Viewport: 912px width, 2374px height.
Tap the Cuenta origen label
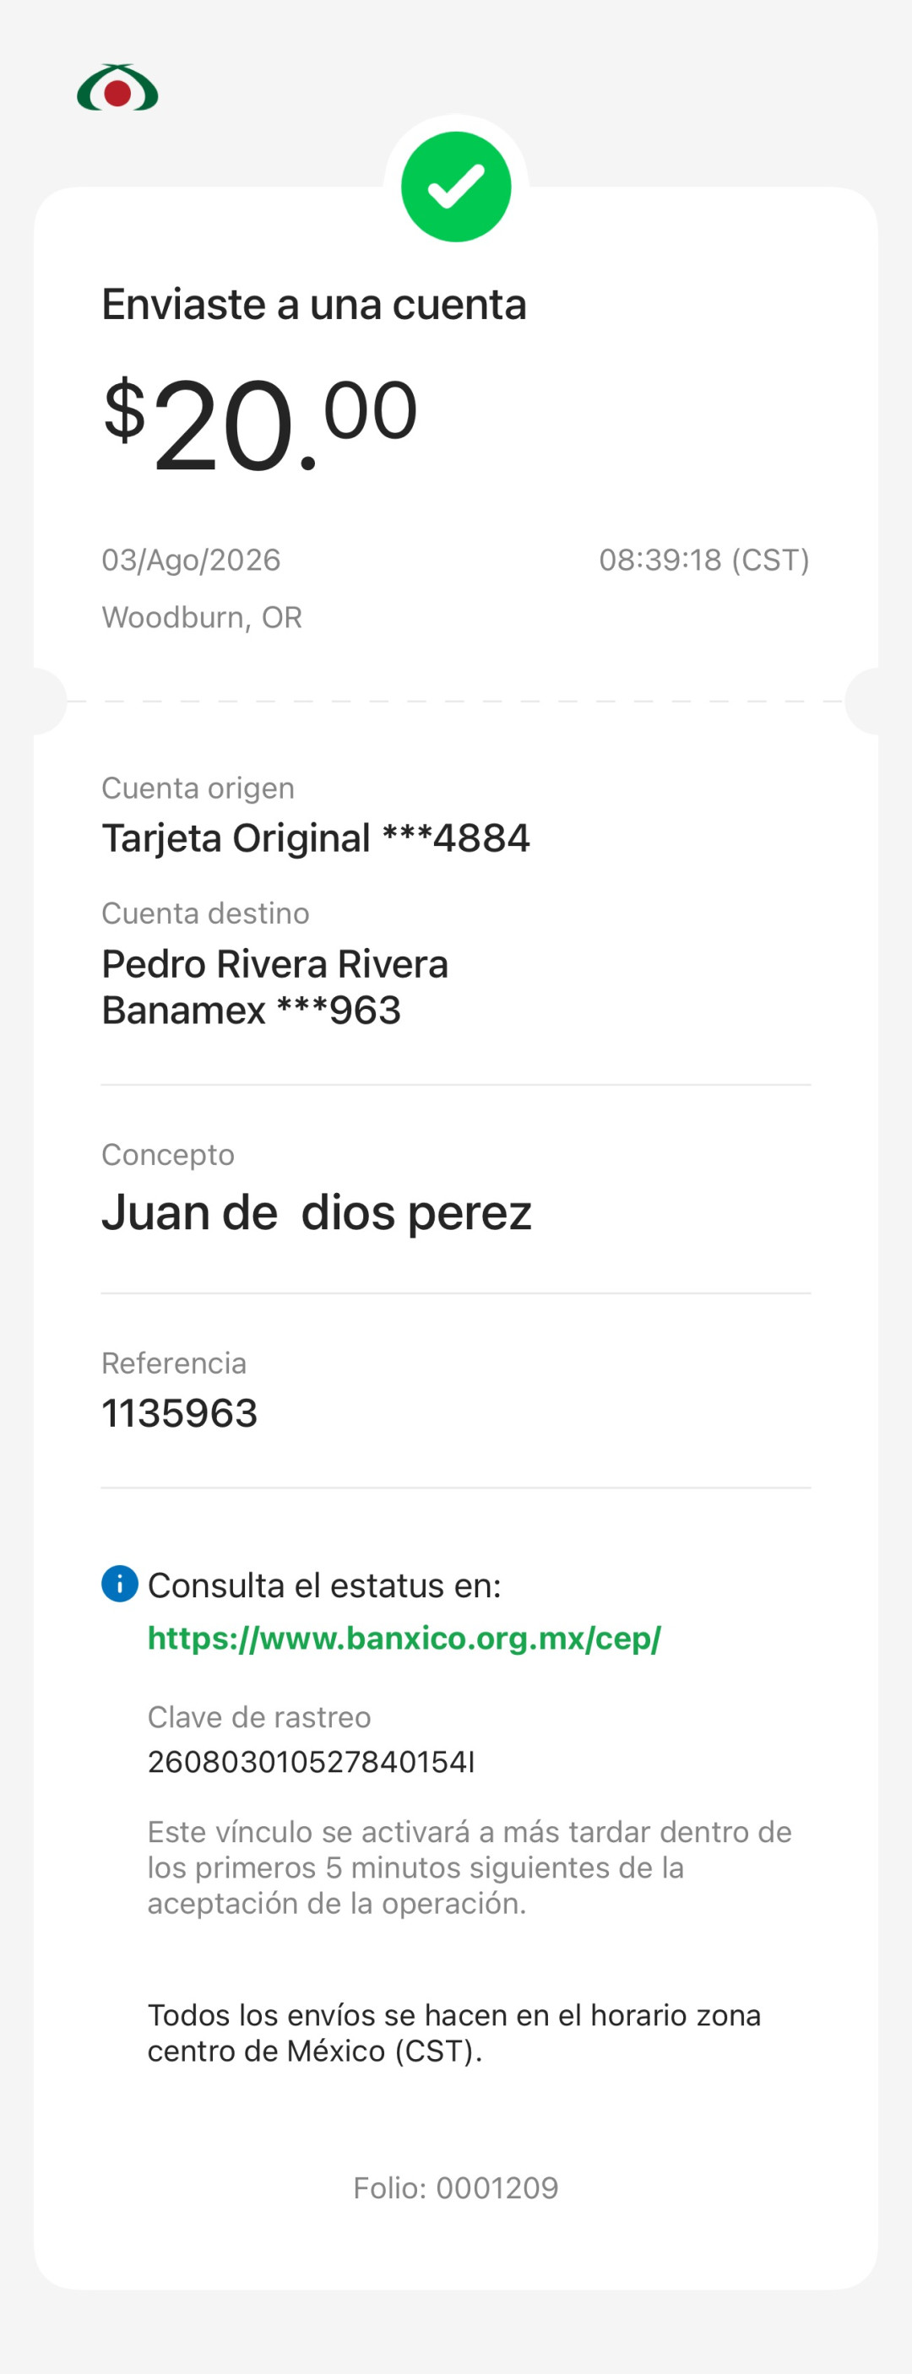pyautogui.click(x=198, y=788)
